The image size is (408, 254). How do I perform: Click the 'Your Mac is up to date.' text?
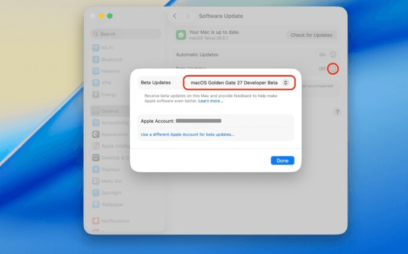coord(214,32)
